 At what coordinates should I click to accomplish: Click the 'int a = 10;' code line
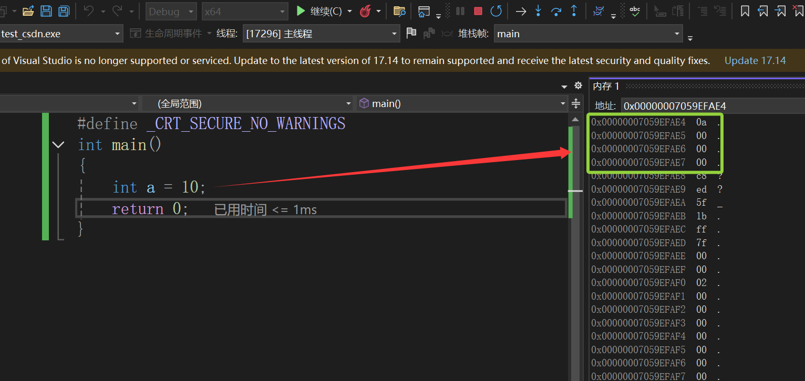pyautogui.click(x=159, y=187)
